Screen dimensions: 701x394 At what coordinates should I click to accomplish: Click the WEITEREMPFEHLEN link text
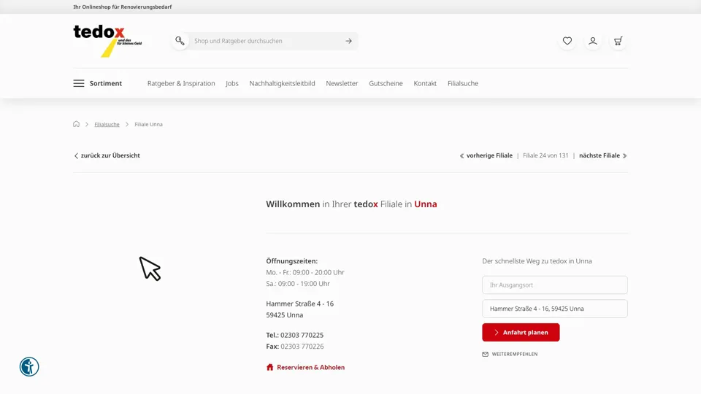tap(515, 355)
